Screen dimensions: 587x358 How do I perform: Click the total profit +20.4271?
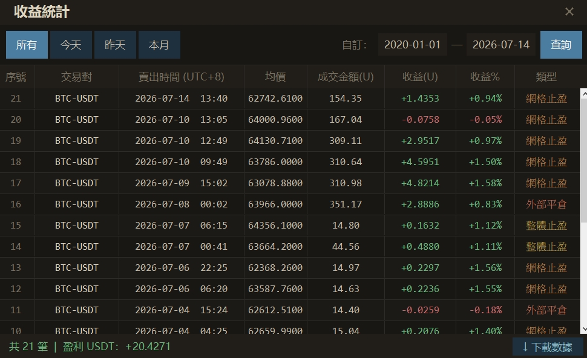tap(148, 347)
